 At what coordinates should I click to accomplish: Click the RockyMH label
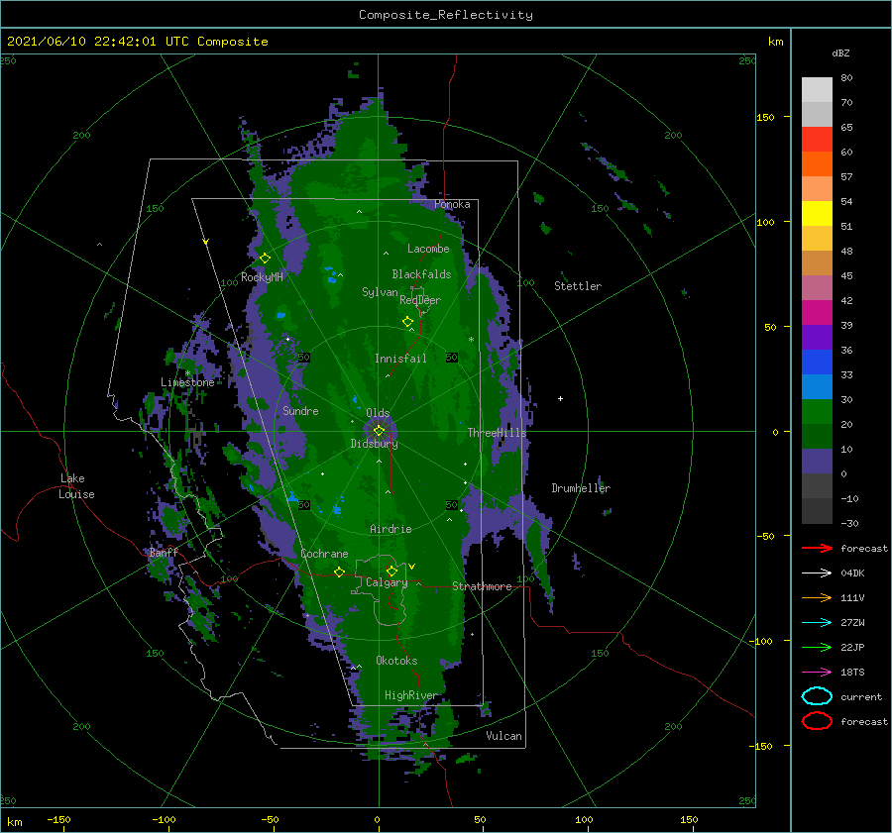262,277
